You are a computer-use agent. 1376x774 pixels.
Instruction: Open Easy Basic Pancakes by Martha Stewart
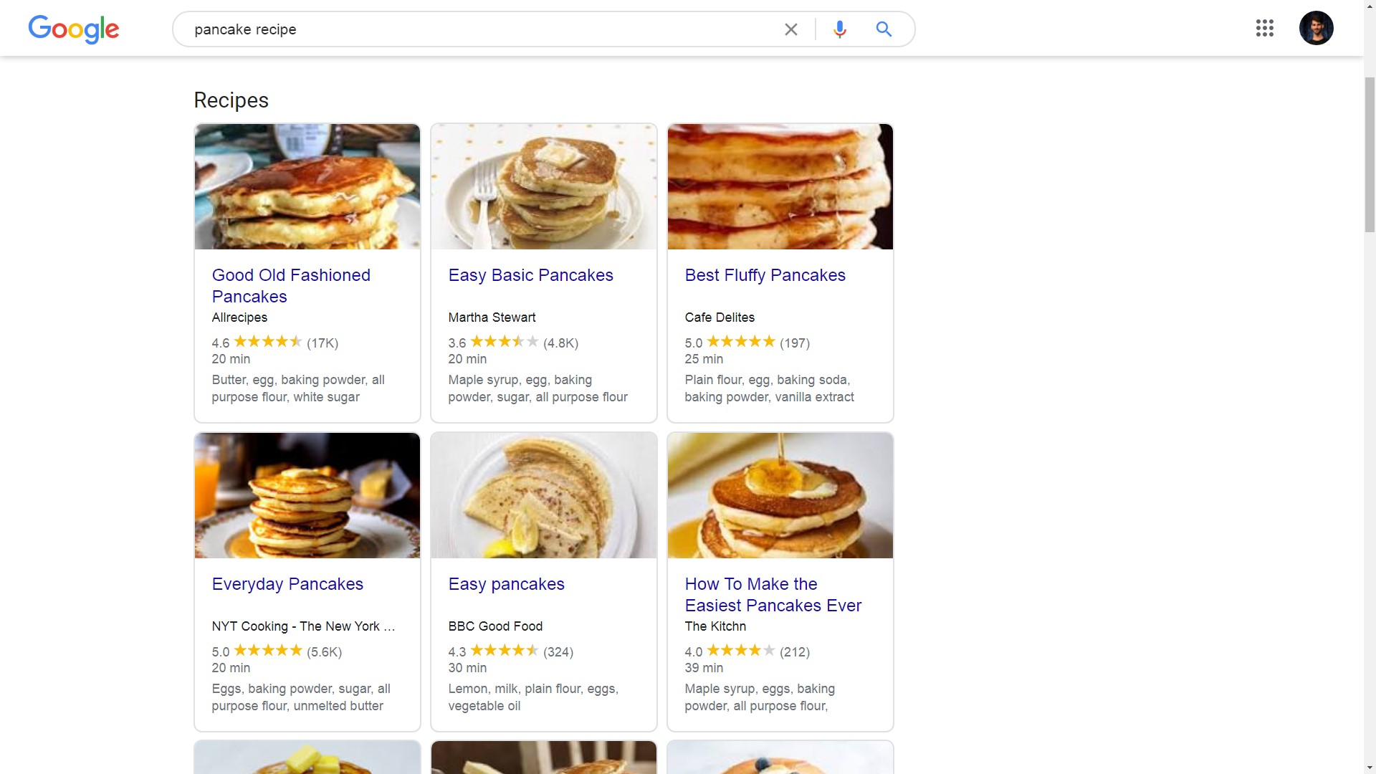(530, 275)
